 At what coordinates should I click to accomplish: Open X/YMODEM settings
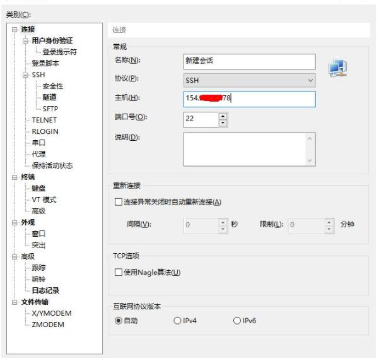point(52,313)
